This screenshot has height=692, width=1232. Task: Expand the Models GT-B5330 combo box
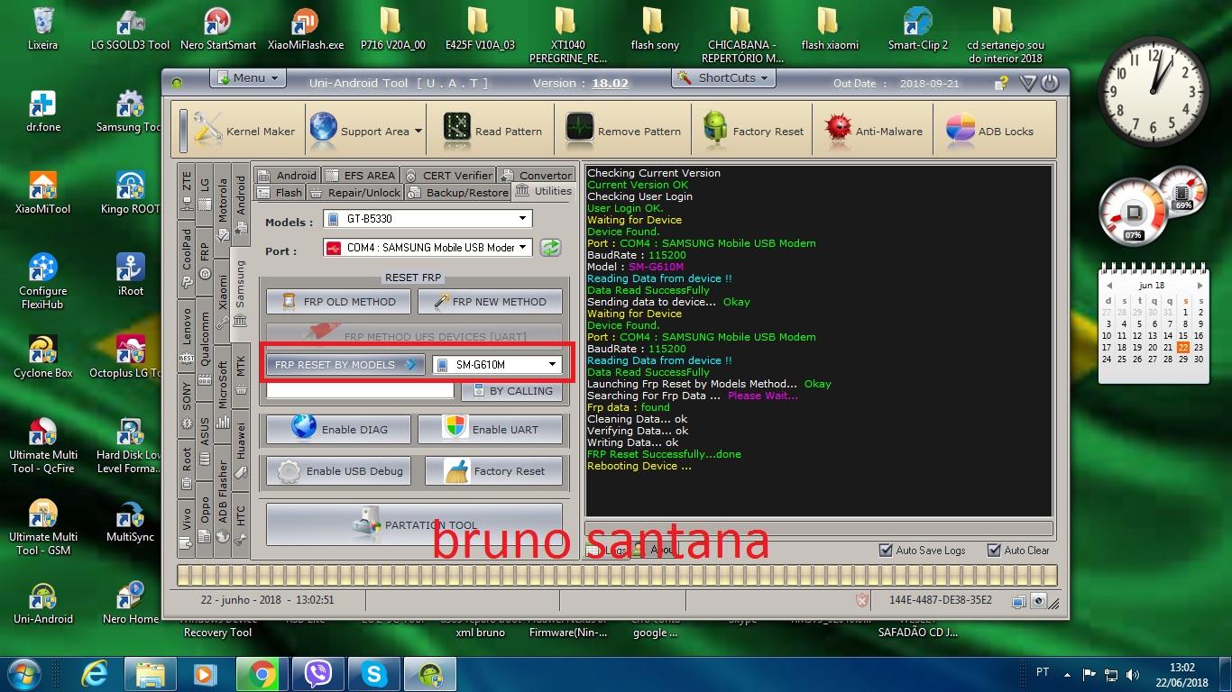point(522,218)
